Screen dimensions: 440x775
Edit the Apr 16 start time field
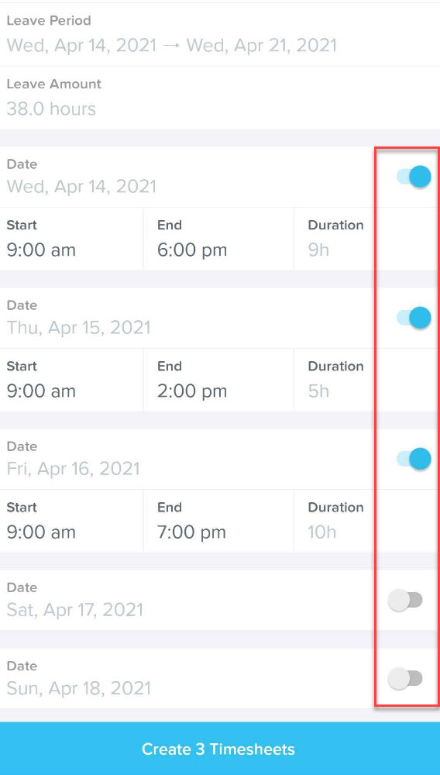point(71,521)
